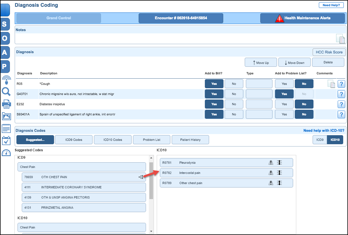The height and width of the screenshot is (235, 348).
Task: Click the calendar checkmark icon in sidebar
Action: [6, 141]
